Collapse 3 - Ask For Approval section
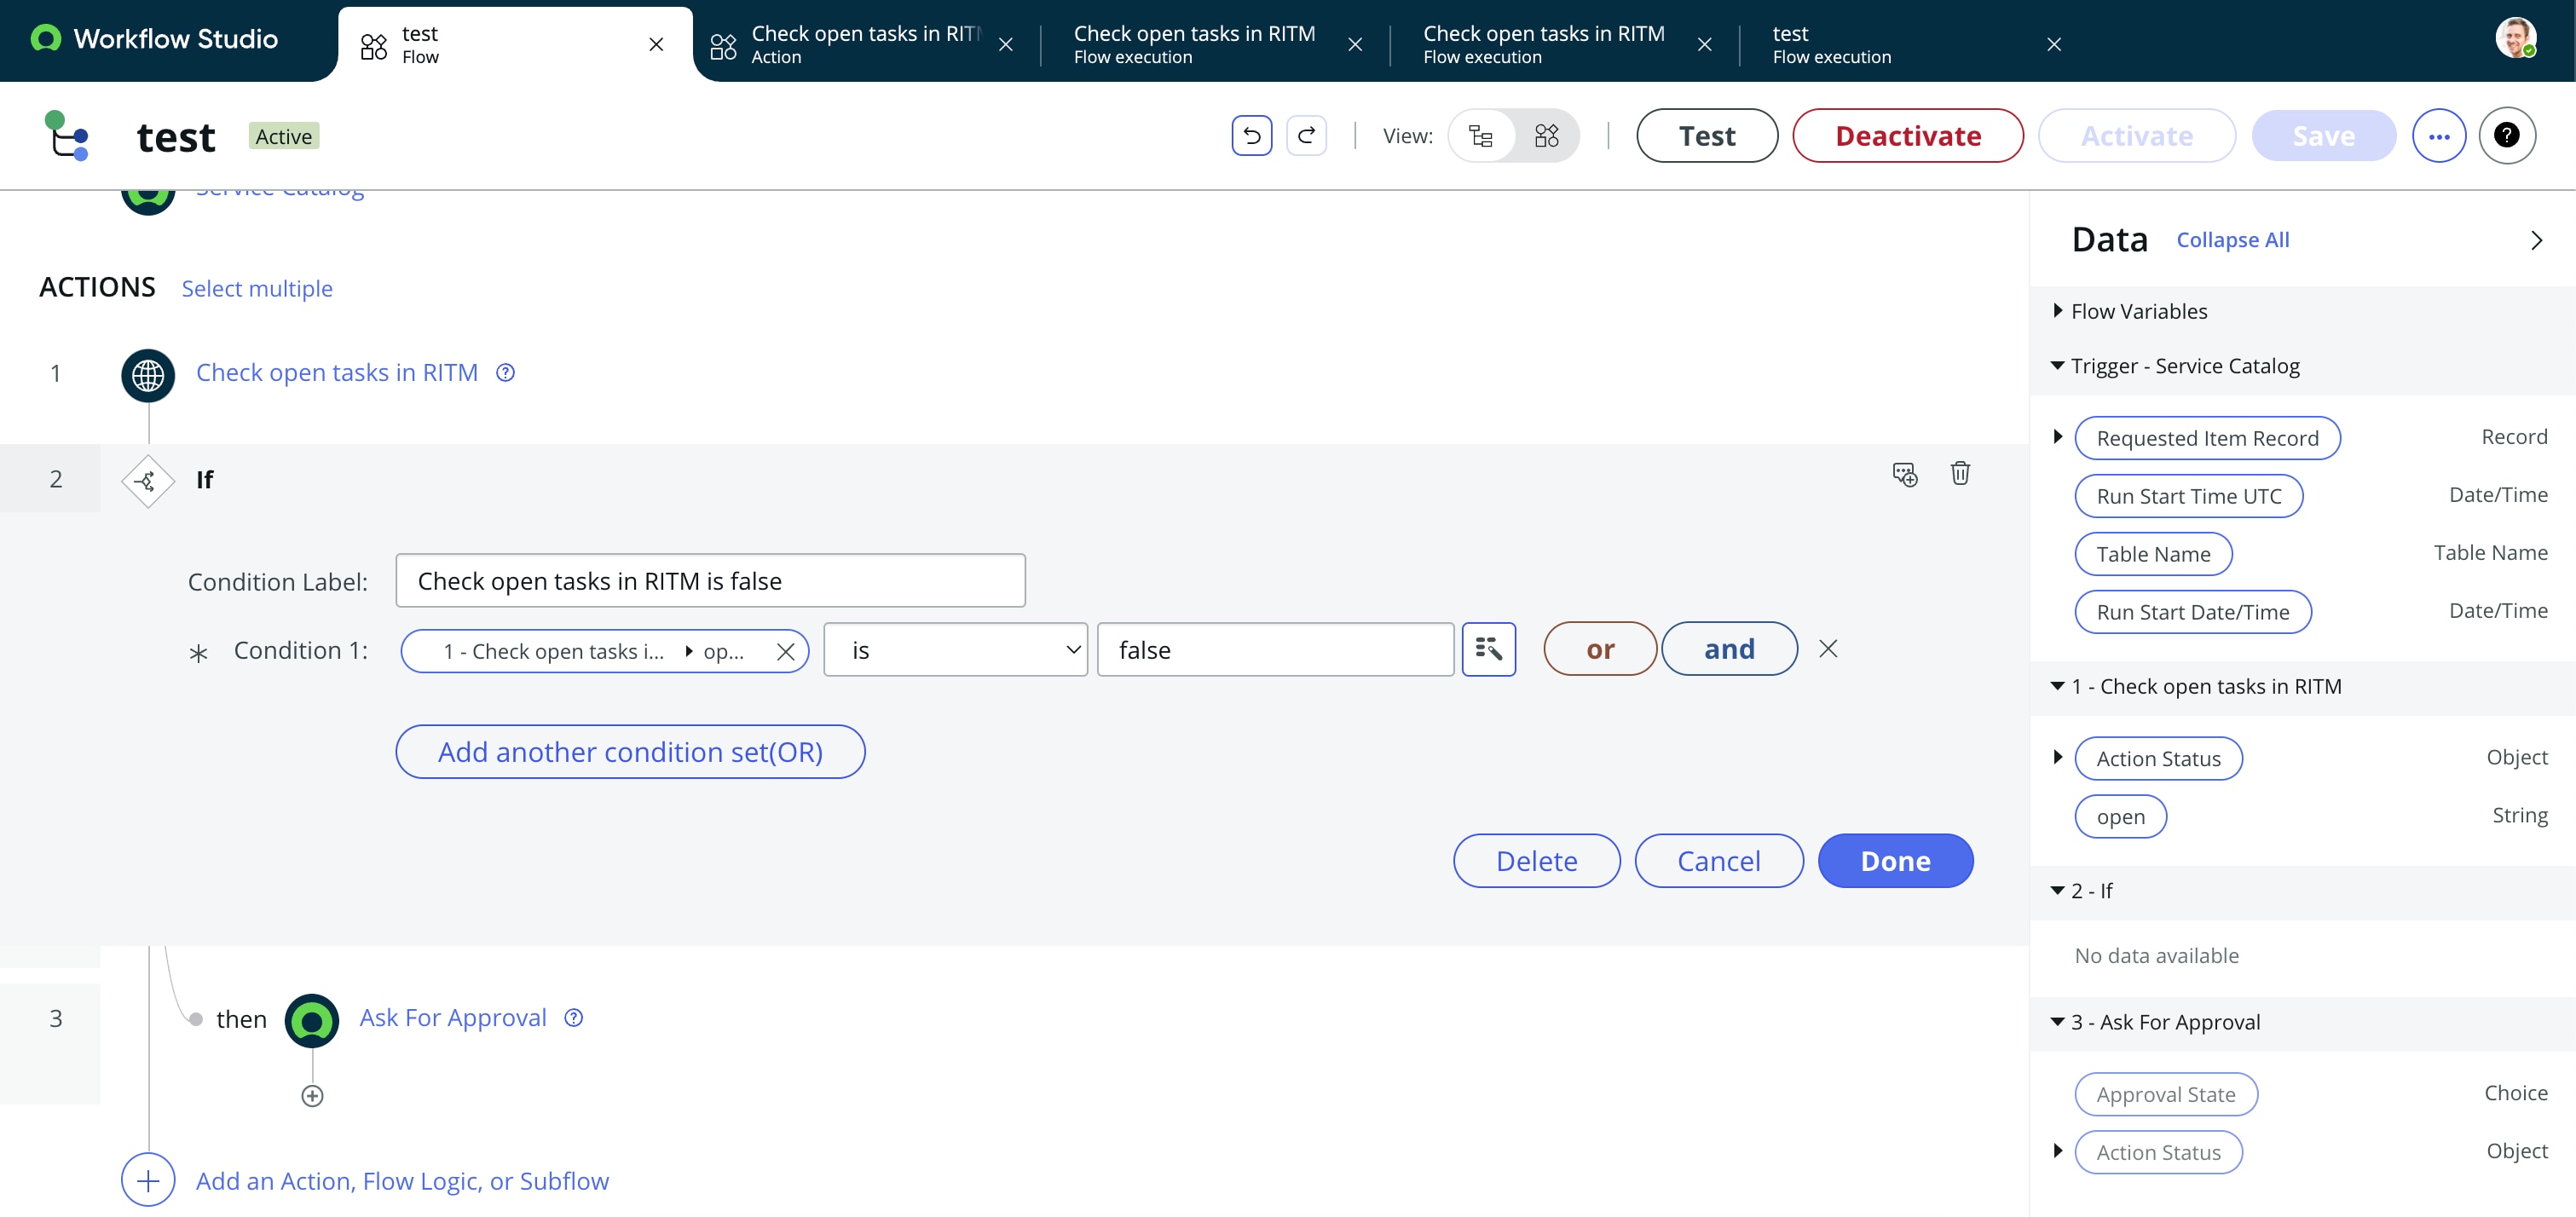 [x=2057, y=1021]
